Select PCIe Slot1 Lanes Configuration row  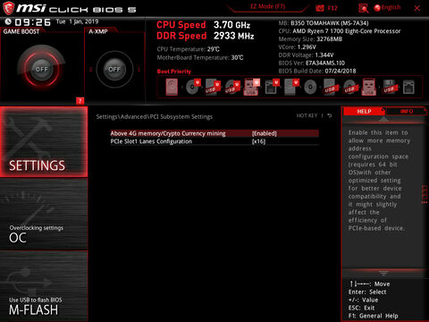(214, 141)
